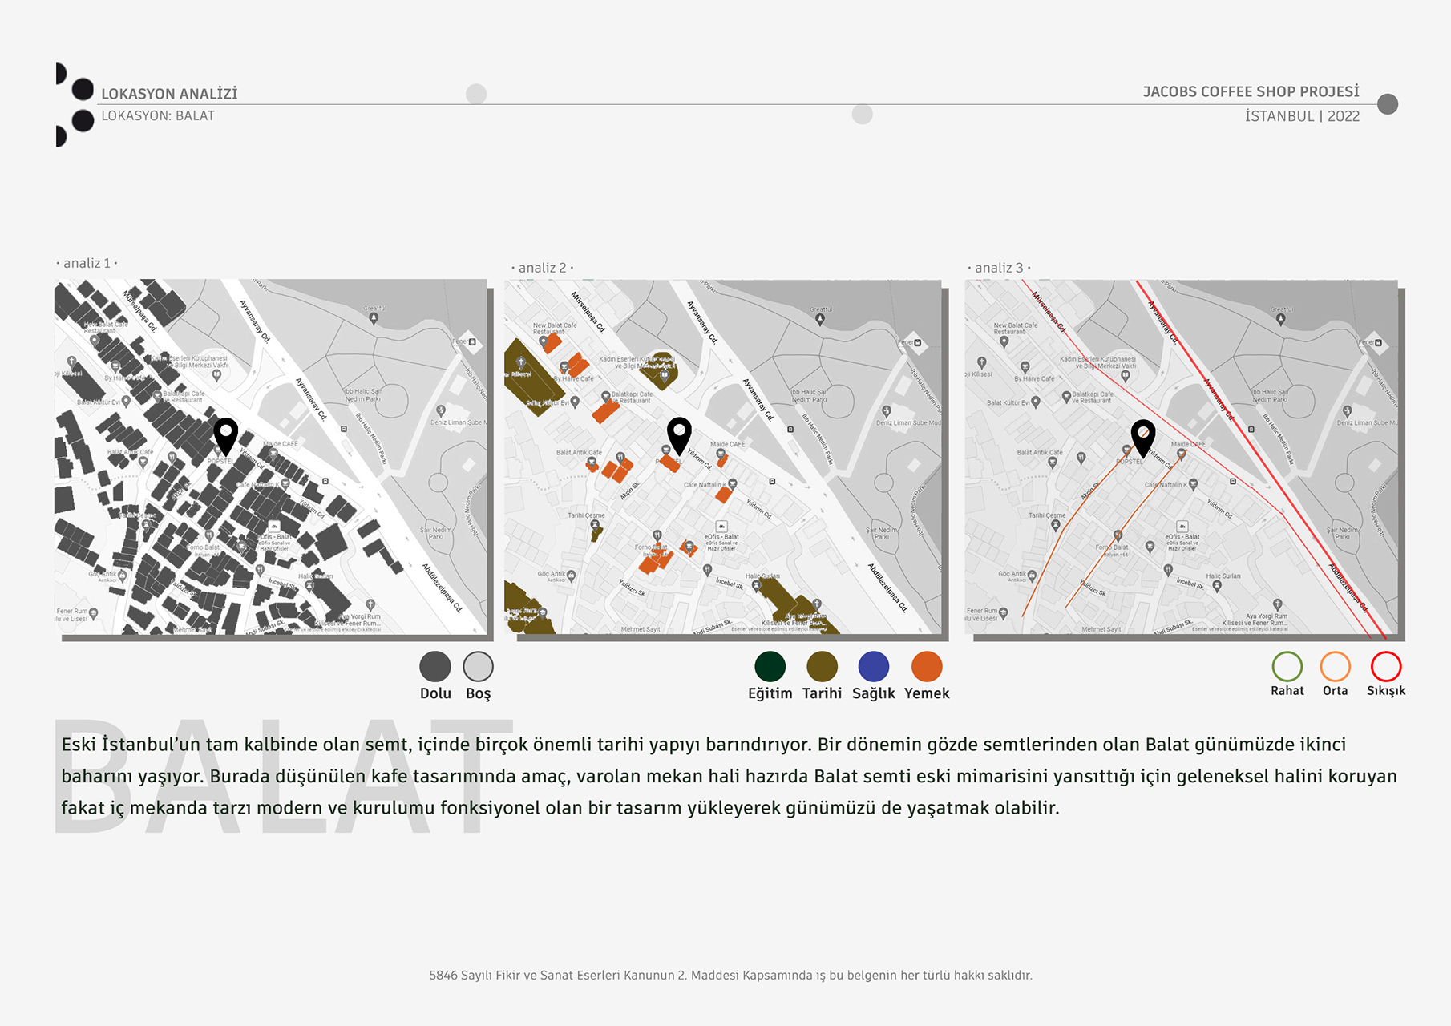Image resolution: width=1451 pixels, height=1026 pixels.
Task: Select the orange outlined Orta circle
Action: (x=1336, y=667)
